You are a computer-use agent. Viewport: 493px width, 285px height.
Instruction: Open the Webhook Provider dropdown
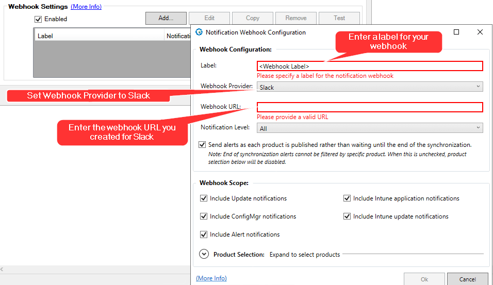370,87
